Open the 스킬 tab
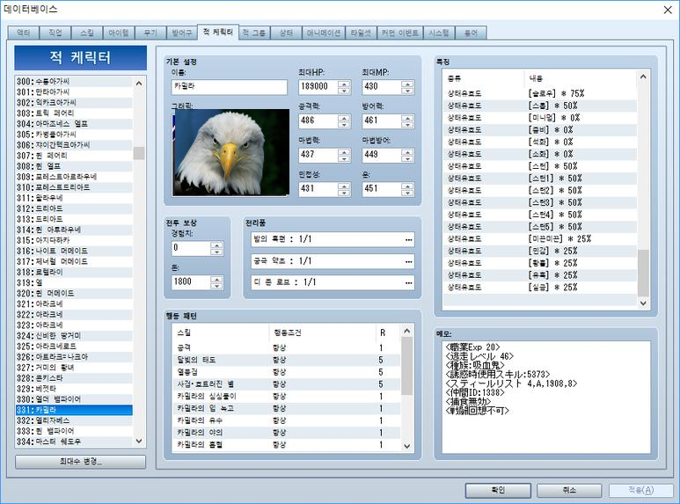 pyautogui.click(x=87, y=33)
